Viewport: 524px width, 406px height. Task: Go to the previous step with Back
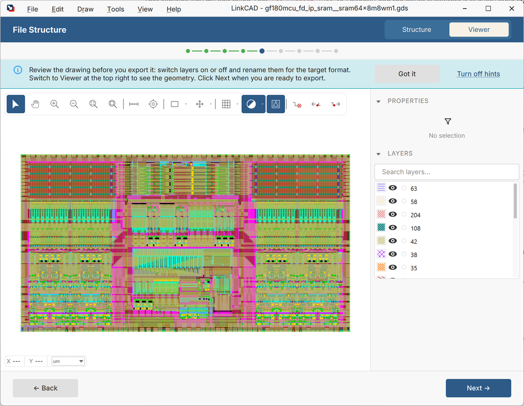[x=45, y=388]
